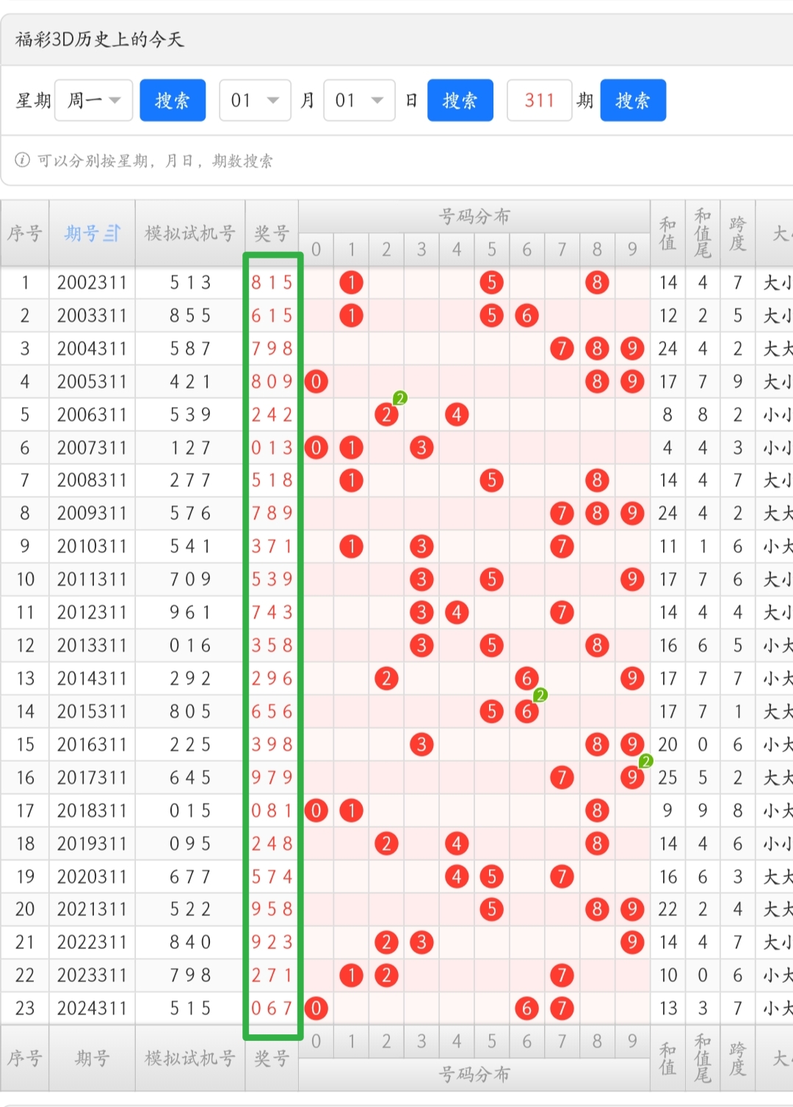Viewport: 793px width, 1107px height.
Task: Click the top 和值尾 column header
Action: click(703, 234)
